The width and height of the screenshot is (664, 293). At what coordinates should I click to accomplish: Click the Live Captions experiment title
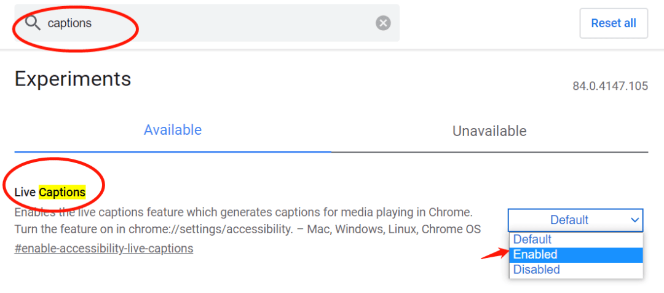click(x=50, y=193)
